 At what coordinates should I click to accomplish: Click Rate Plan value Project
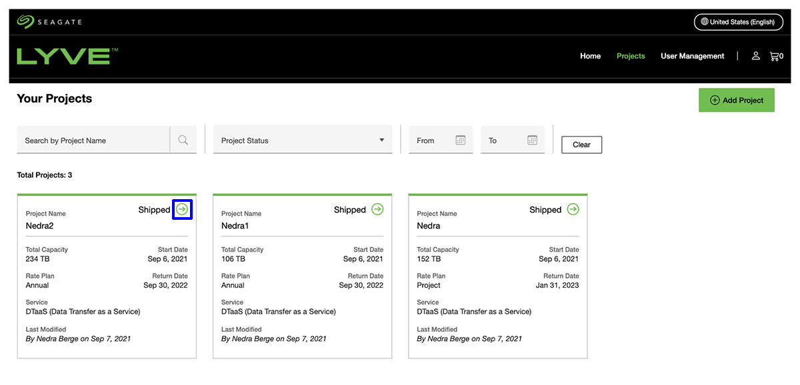coord(429,285)
